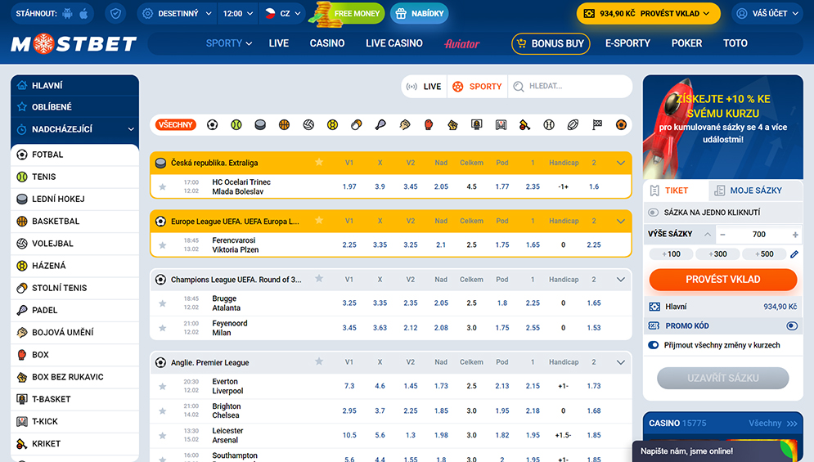The image size is (814, 462).
Task: Click the Hledat search field
Action: (573, 86)
